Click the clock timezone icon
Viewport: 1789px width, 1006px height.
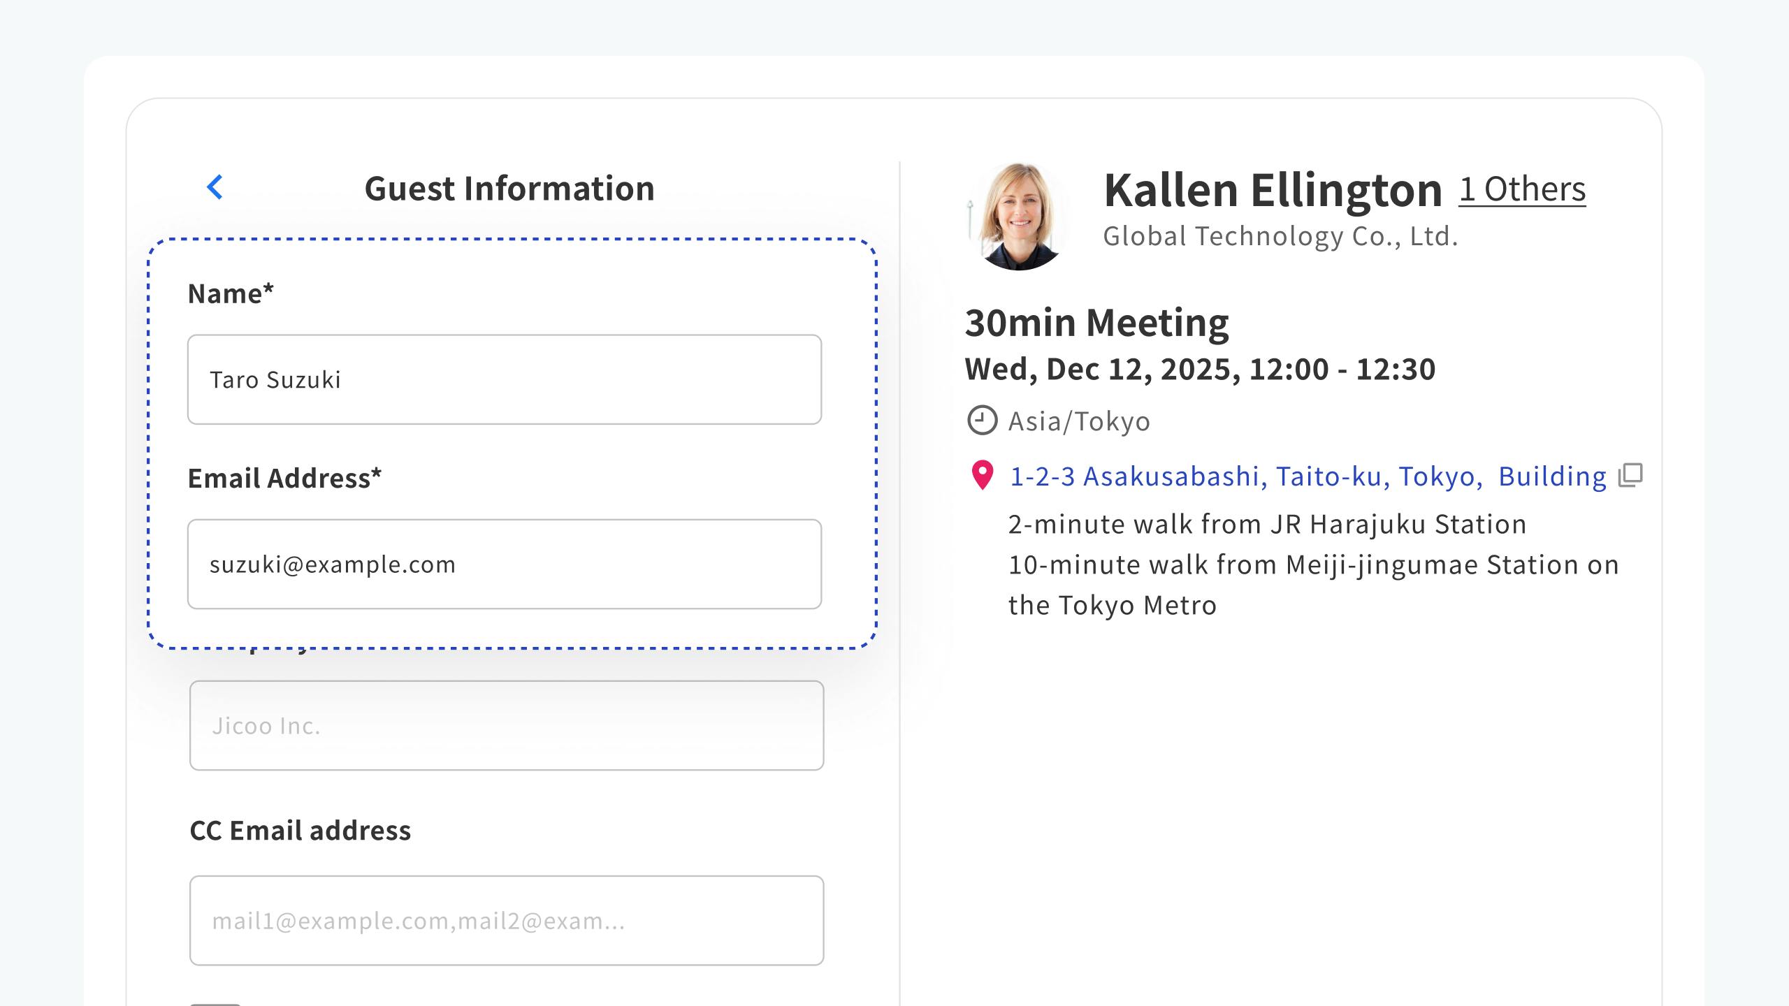(982, 421)
